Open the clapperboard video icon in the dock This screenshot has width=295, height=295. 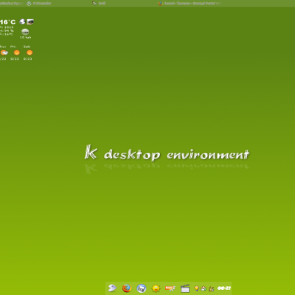pos(185,288)
